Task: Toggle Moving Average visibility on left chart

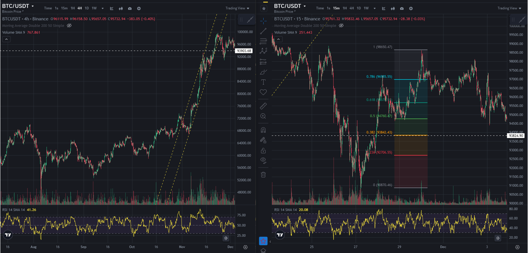Action: click(x=69, y=25)
